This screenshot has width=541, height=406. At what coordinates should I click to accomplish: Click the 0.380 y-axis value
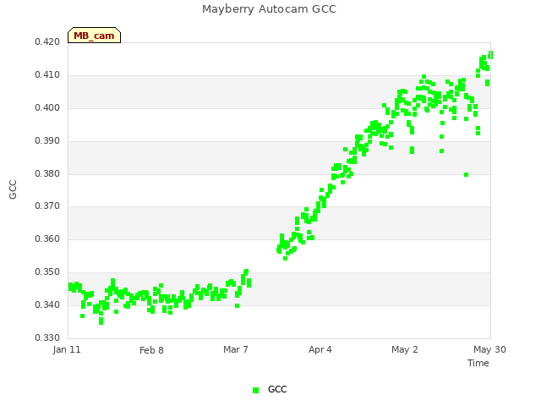(47, 173)
